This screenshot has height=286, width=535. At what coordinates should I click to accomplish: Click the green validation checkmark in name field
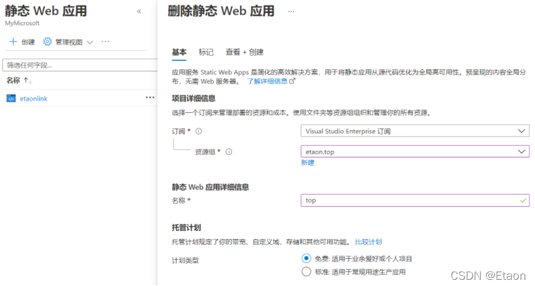[523, 200]
